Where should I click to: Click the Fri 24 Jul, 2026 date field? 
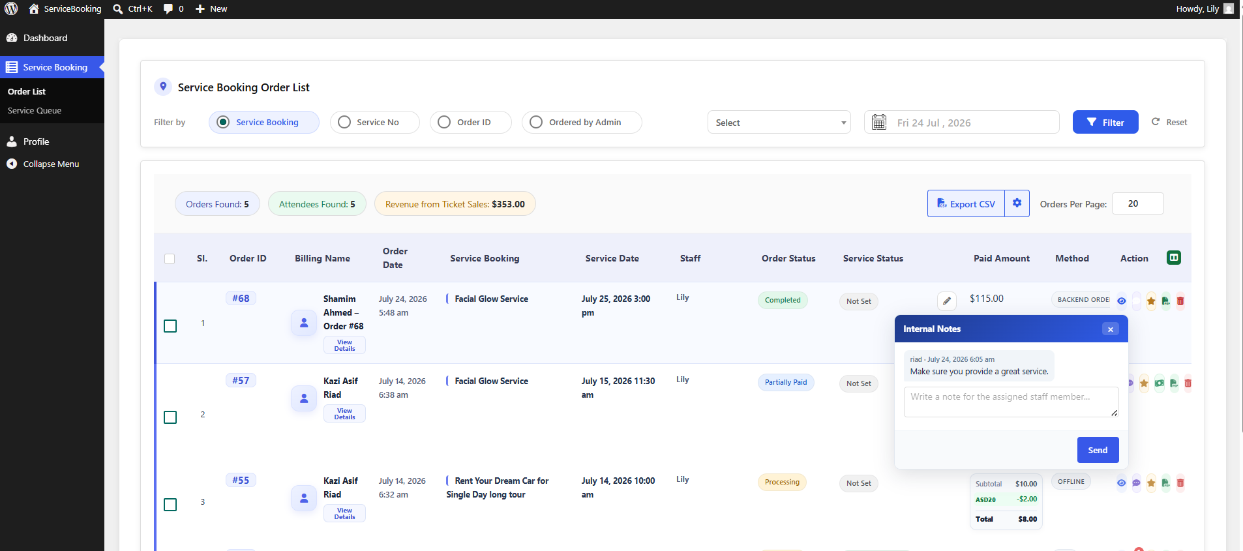[962, 122]
